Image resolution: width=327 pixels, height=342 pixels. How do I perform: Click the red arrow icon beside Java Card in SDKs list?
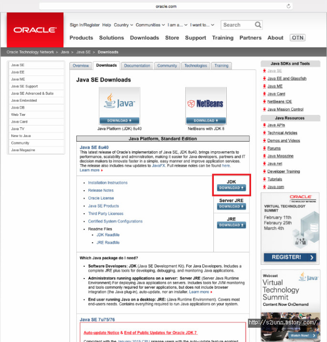264,94
